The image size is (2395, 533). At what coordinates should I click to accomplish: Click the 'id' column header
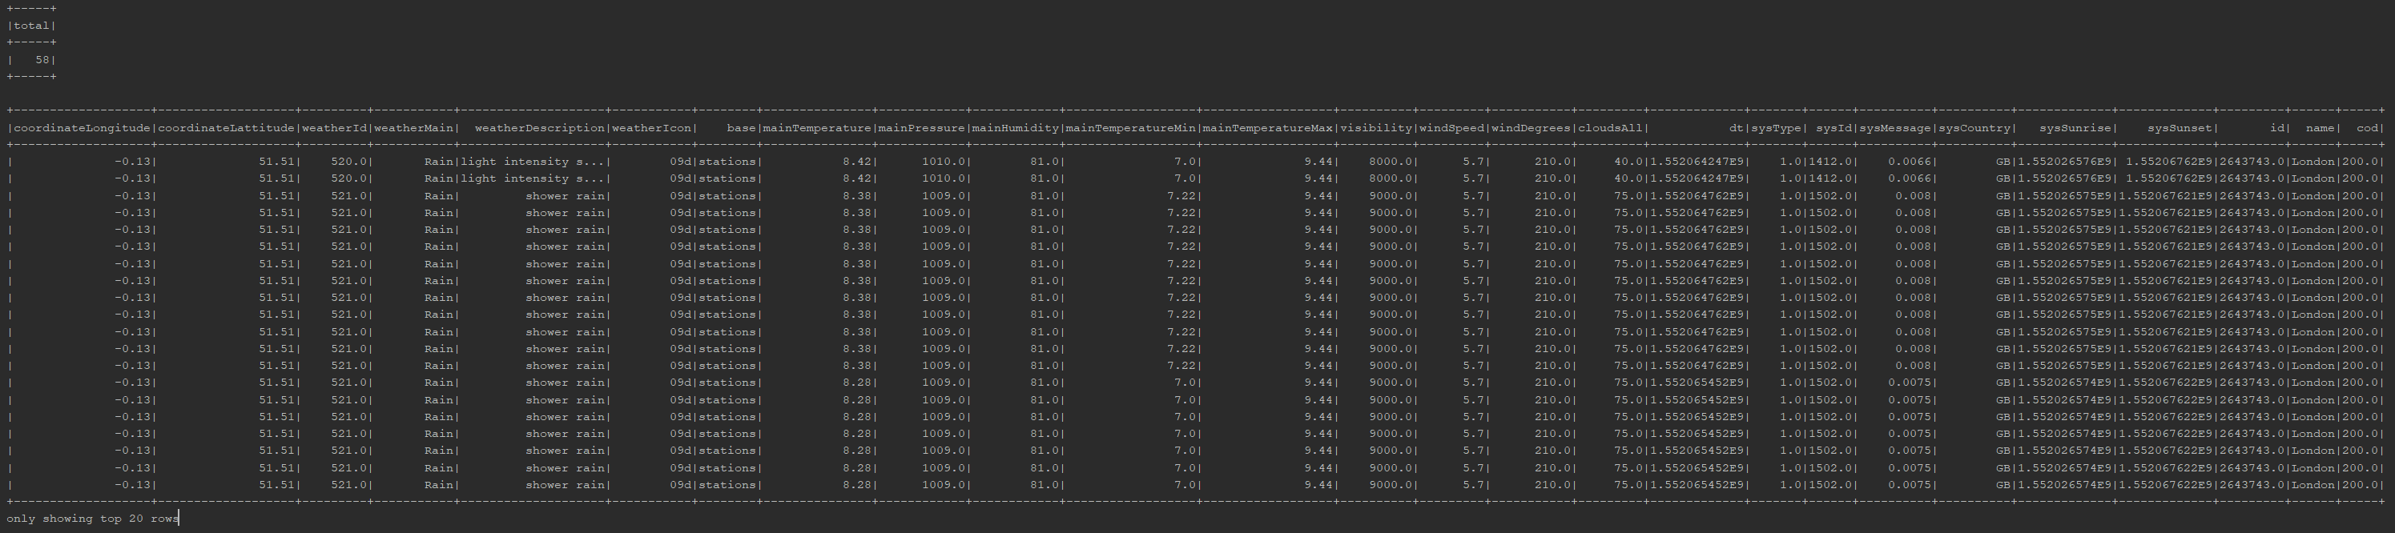click(x=2277, y=128)
